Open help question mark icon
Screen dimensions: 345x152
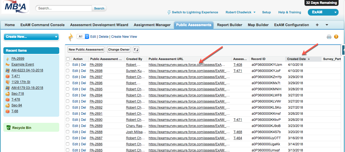tap(336, 37)
